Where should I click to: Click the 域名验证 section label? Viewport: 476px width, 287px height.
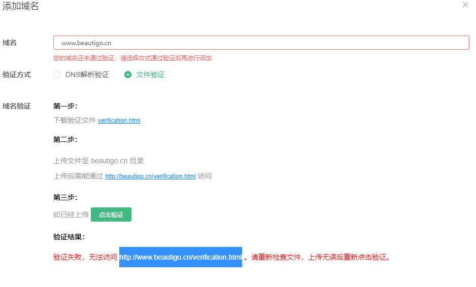tap(17, 106)
